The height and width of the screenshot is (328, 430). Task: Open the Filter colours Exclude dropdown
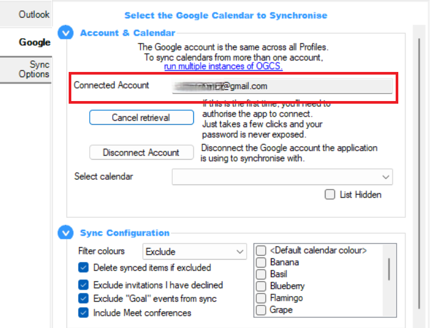coord(194,252)
